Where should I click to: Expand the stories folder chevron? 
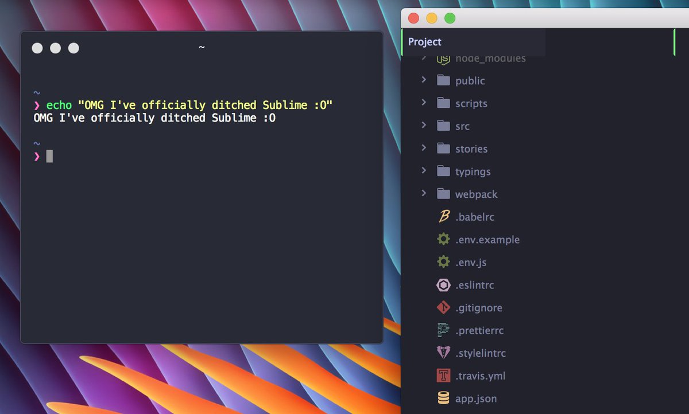424,148
